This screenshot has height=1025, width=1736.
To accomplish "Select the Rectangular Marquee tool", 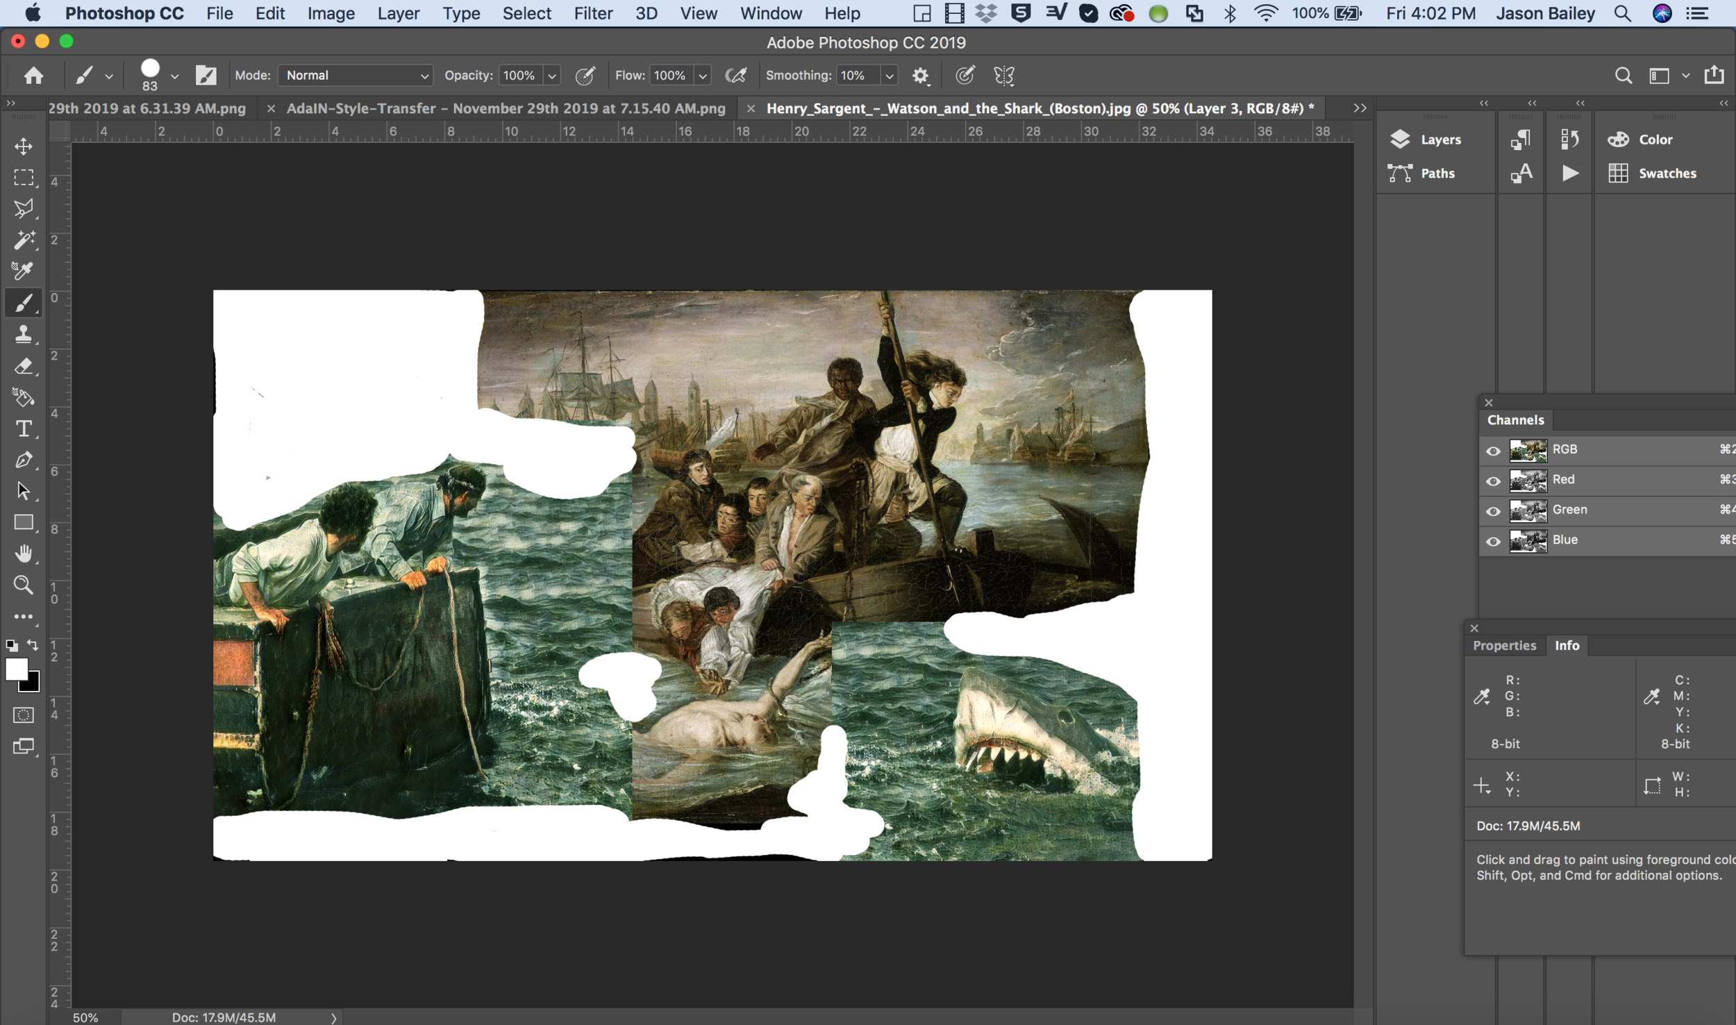I will (24, 178).
